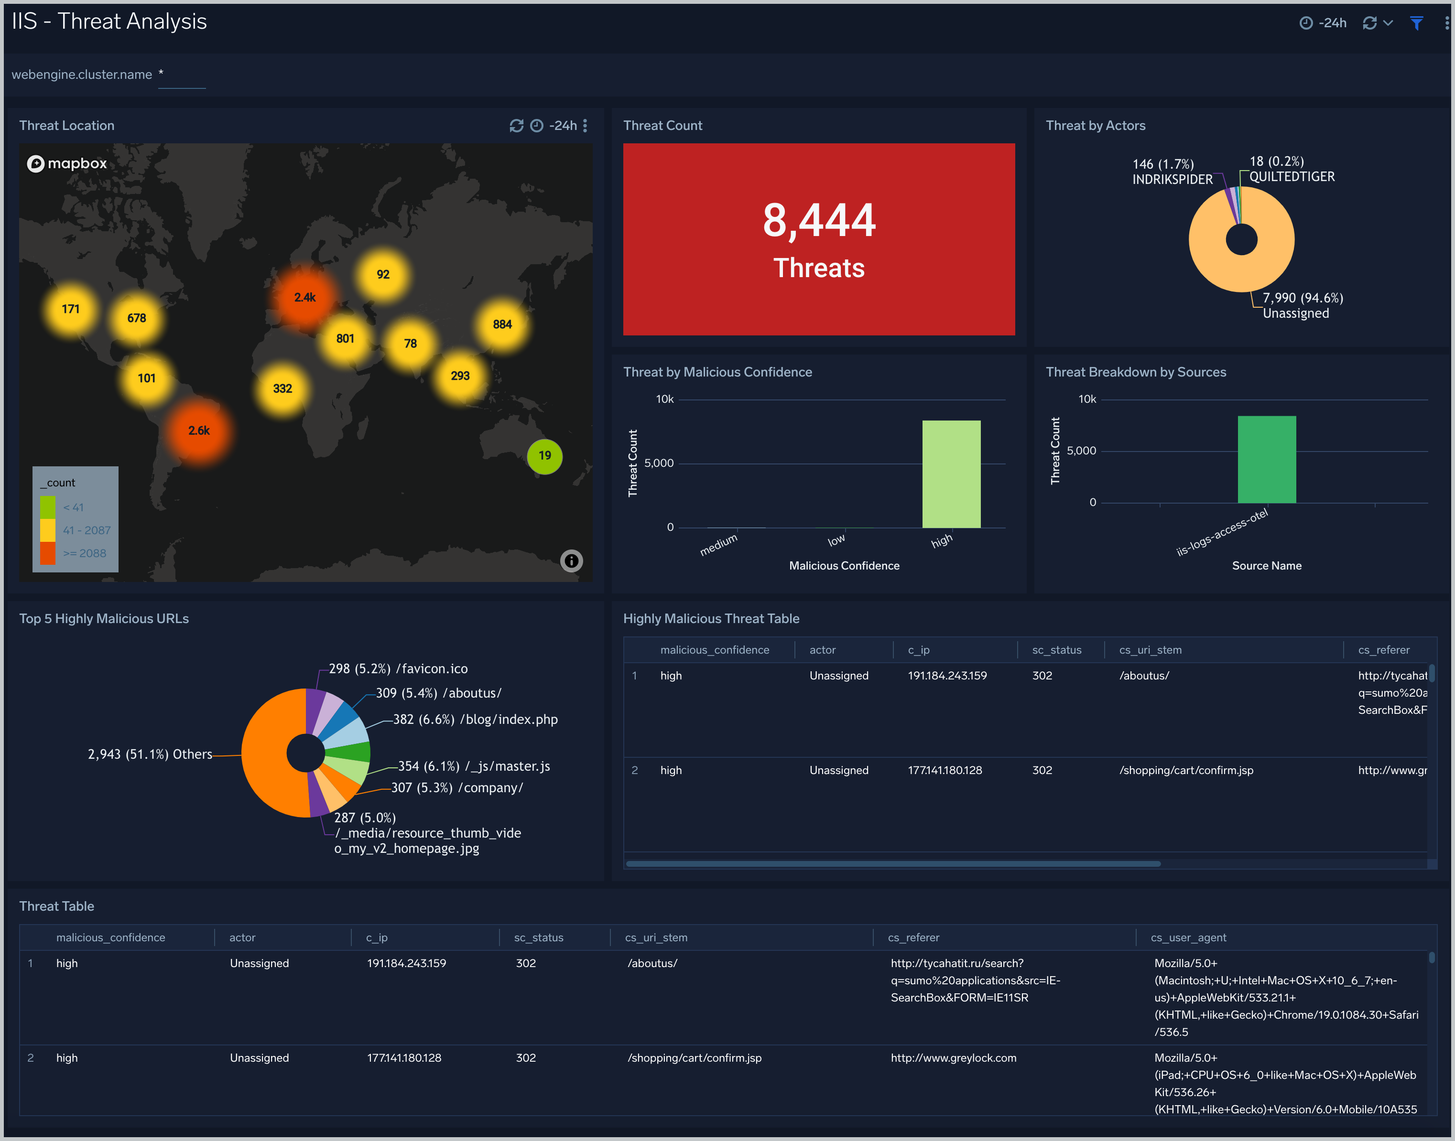
Task: Sort Highly Malicious table by c_ip
Action: [x=918, y=650]
